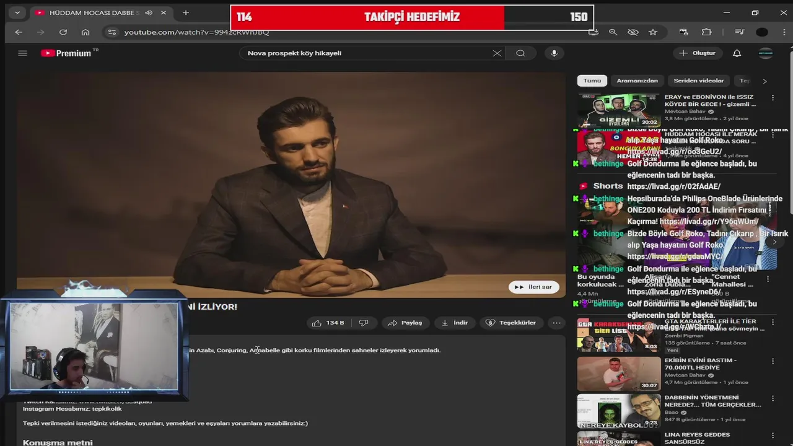The height and width of the screenshot is (446, 793).
Task: Click the zoom magnifier icon in address bar
Action: coord(613,32)
